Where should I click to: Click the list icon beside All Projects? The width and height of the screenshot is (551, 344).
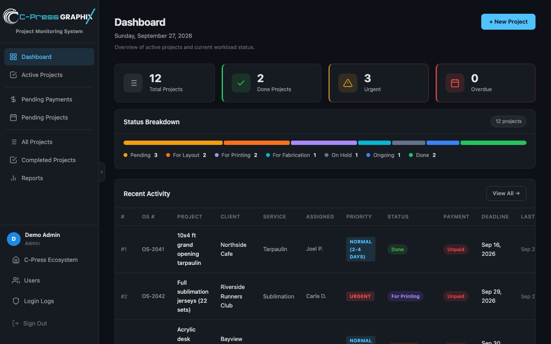[13, 142]
